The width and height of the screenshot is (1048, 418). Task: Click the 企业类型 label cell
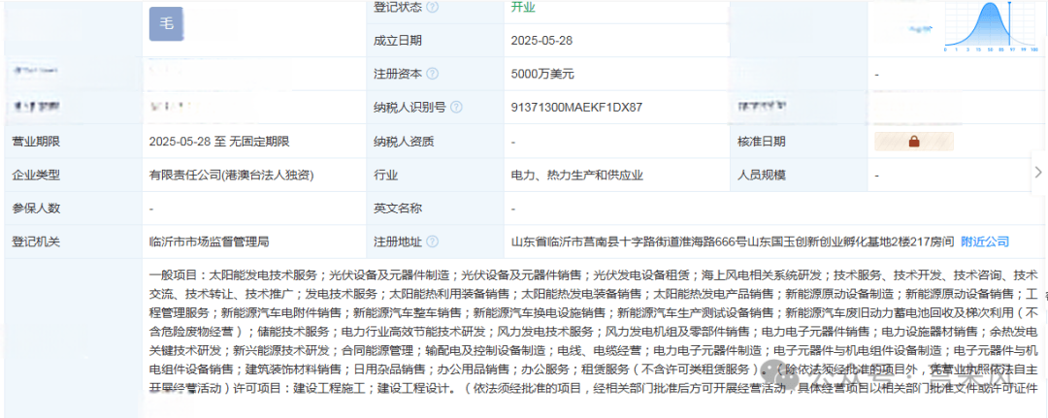pyautogui.click(x=73, y=175)
